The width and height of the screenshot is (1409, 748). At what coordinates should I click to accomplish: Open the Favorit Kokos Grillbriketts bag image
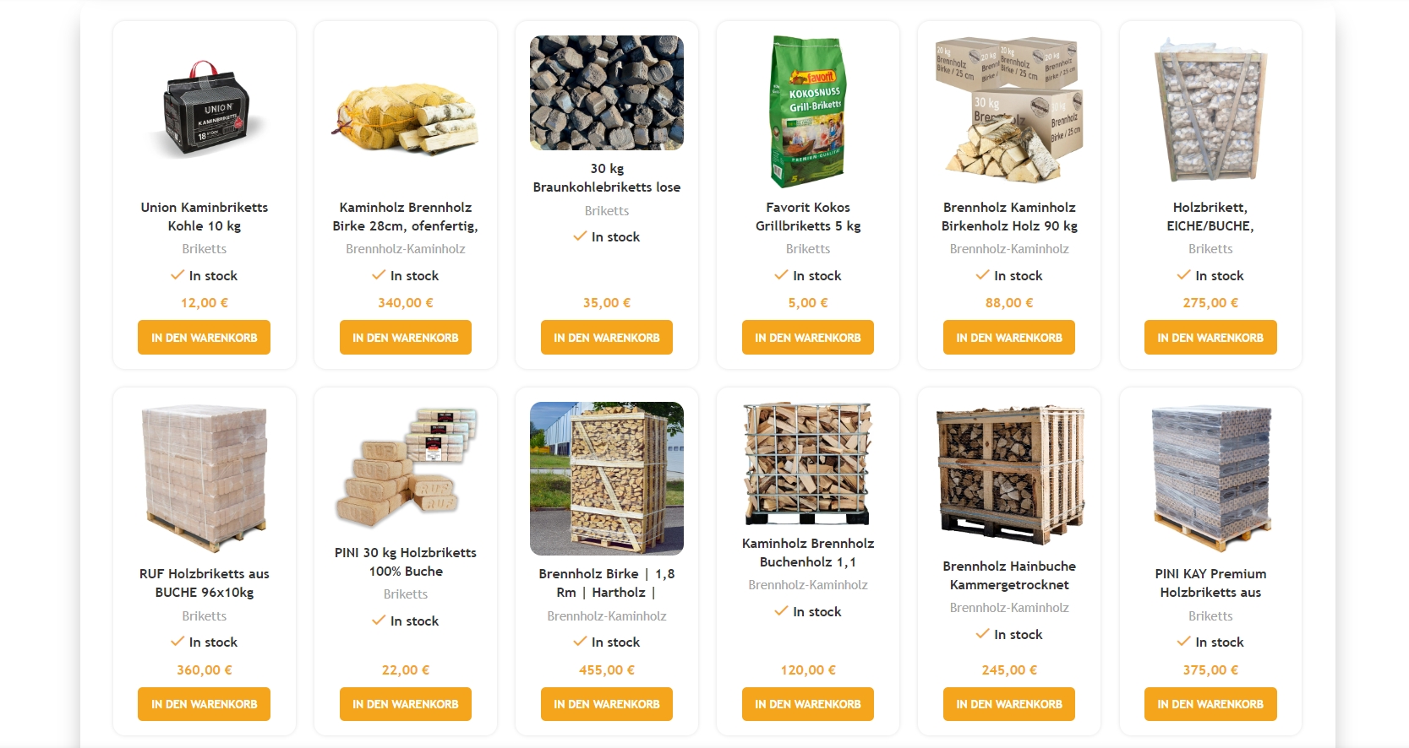coord(808,111)
